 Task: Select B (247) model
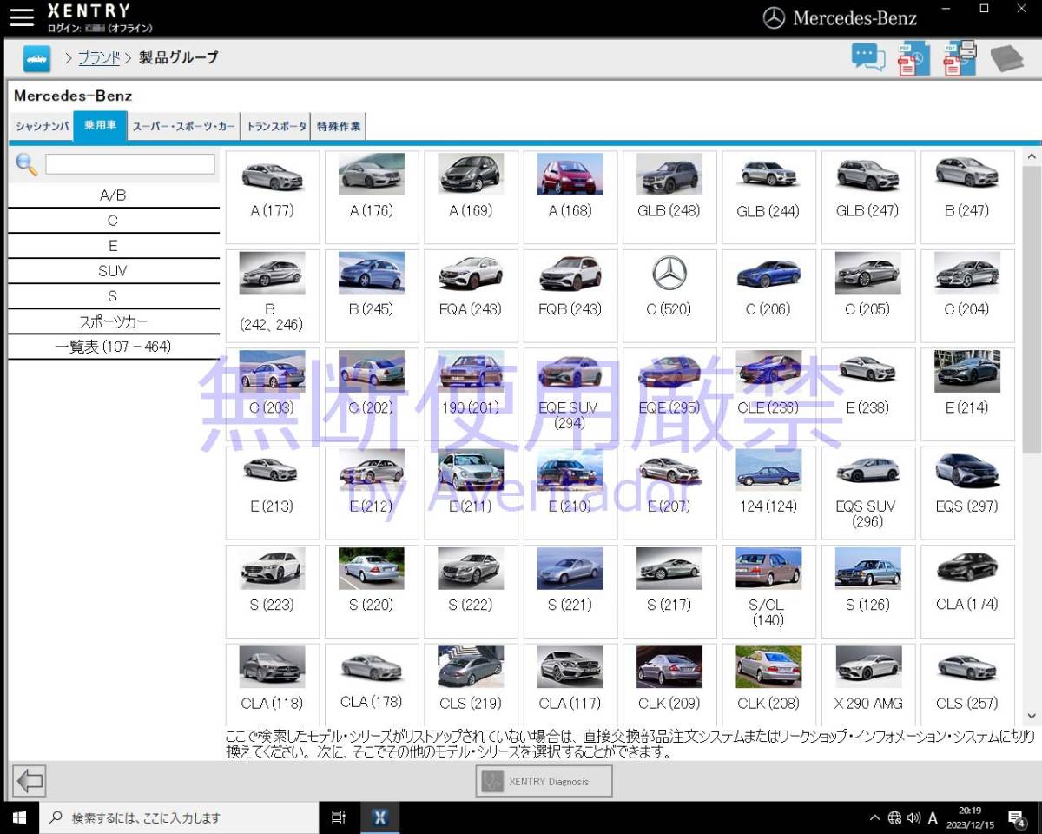(967, 197)
